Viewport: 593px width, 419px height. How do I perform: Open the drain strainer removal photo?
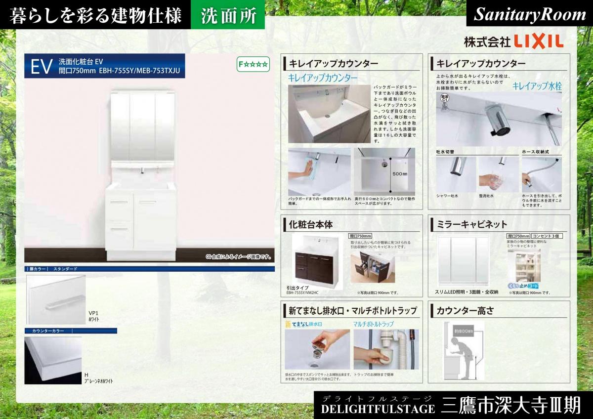pyautogui.click(x=317, y=350)
